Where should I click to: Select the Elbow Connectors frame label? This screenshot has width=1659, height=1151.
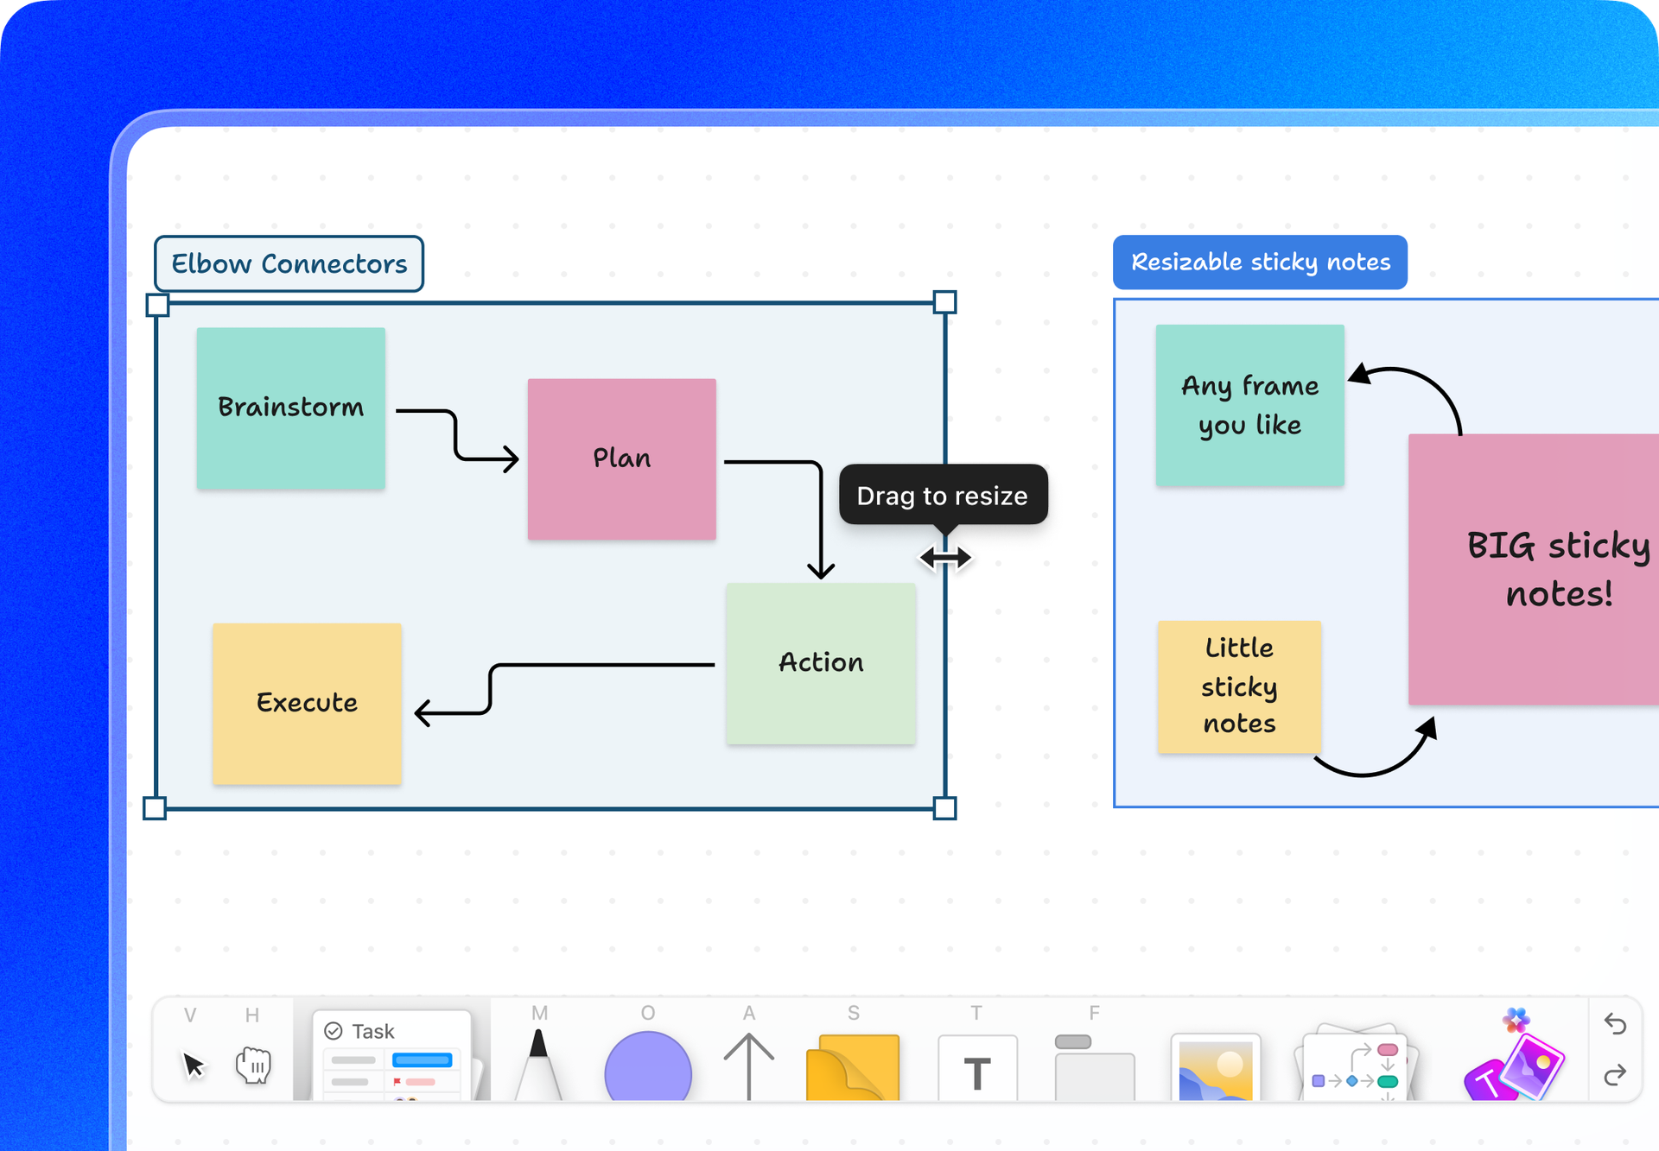click(289, 263)
